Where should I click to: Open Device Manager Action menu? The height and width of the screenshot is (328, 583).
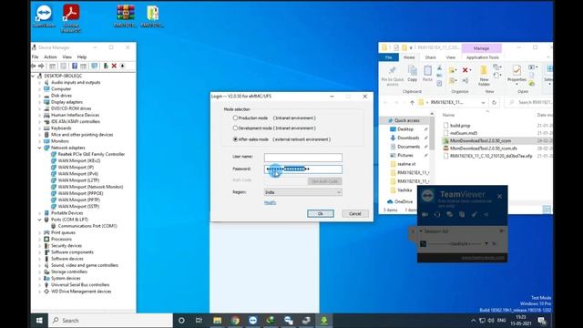coord(50,56)
